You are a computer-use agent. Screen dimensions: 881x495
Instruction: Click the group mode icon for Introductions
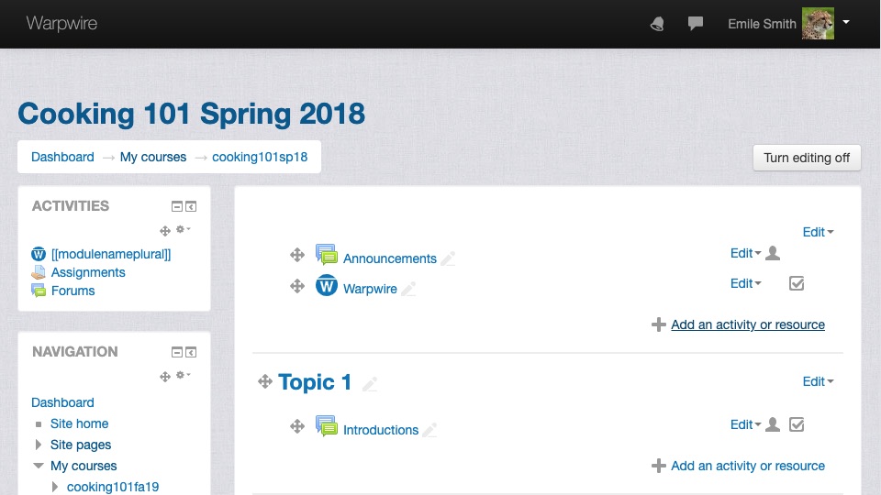coord(773,424)
